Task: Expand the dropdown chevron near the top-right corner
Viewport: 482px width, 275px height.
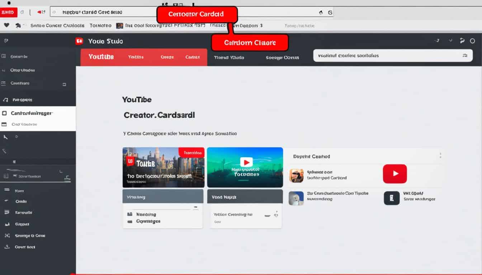Action: [x=450, y=41]
